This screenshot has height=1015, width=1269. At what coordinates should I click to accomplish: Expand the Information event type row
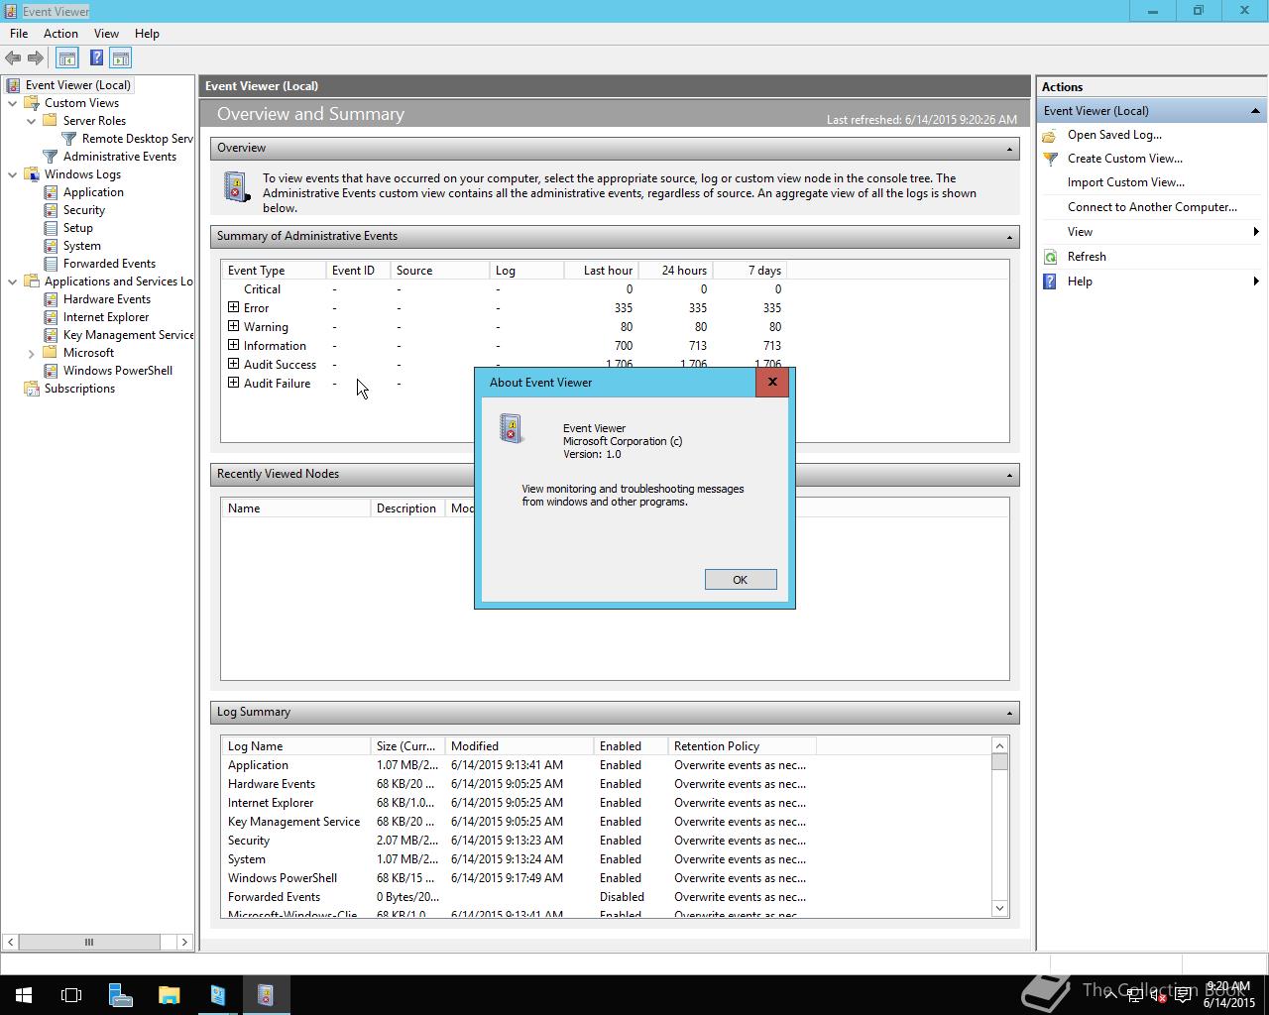point(234,345)
